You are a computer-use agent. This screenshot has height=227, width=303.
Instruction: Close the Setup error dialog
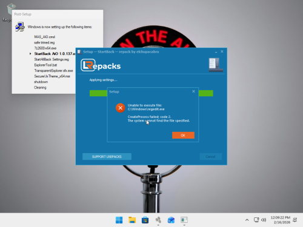193,91
